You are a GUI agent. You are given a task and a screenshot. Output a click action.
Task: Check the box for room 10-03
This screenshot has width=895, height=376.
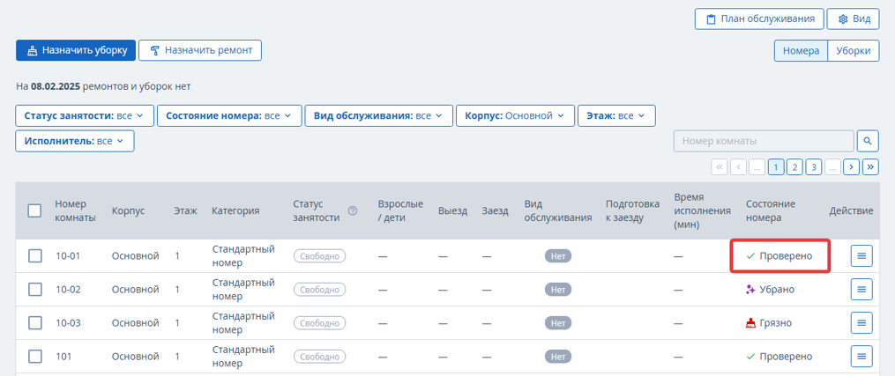pos(34,323)
